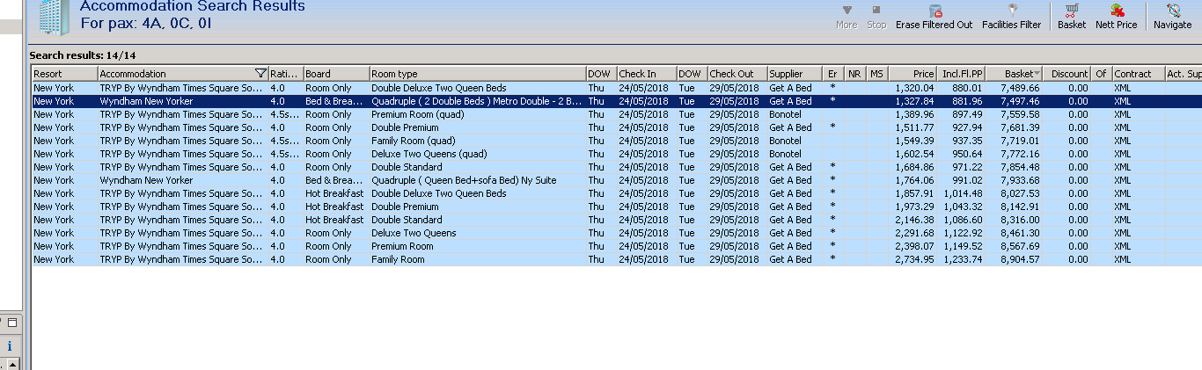Click the Incl.Fl.PP column header
The width and height of the screenshot is (1202, 370).
(x=962, y=74)
